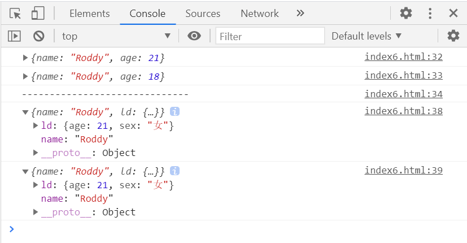The height and width of the screenshot is (243, 467).
Task: Collapse the object logged at index6.html:38
Action: [x=25, y=112]
